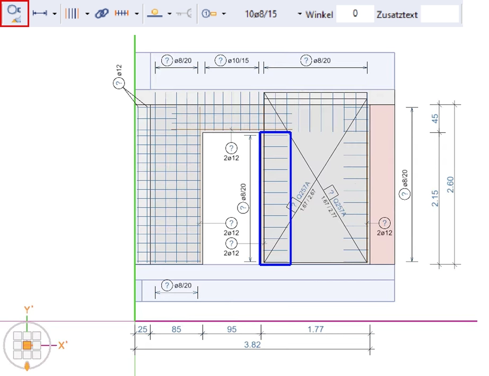
Task: Open dropdown arrow beside comb dimension icon
Action: point(137,14)
